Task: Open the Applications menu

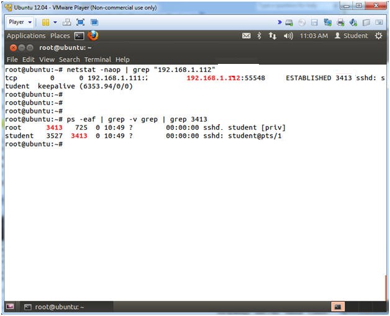Action: pyautogui.click(x=26, y=36)
